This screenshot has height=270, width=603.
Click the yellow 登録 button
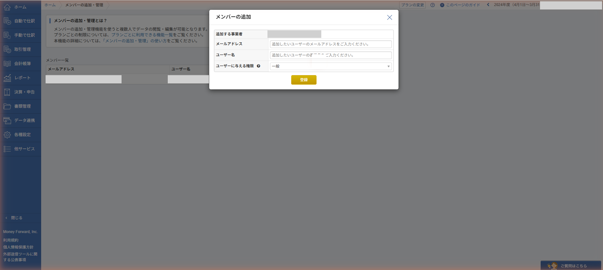[x=304, y=80]
